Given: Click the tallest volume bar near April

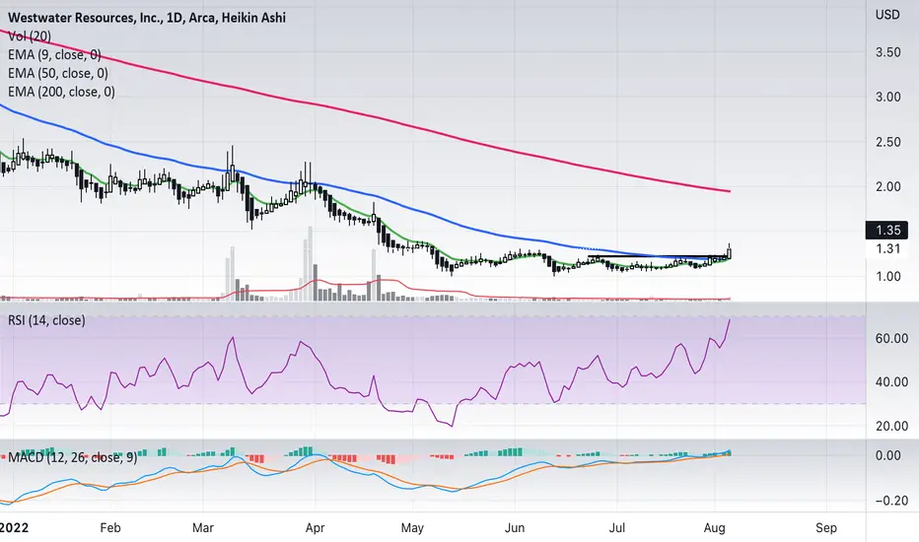Looking at the screenshot, I should (310, 263).
